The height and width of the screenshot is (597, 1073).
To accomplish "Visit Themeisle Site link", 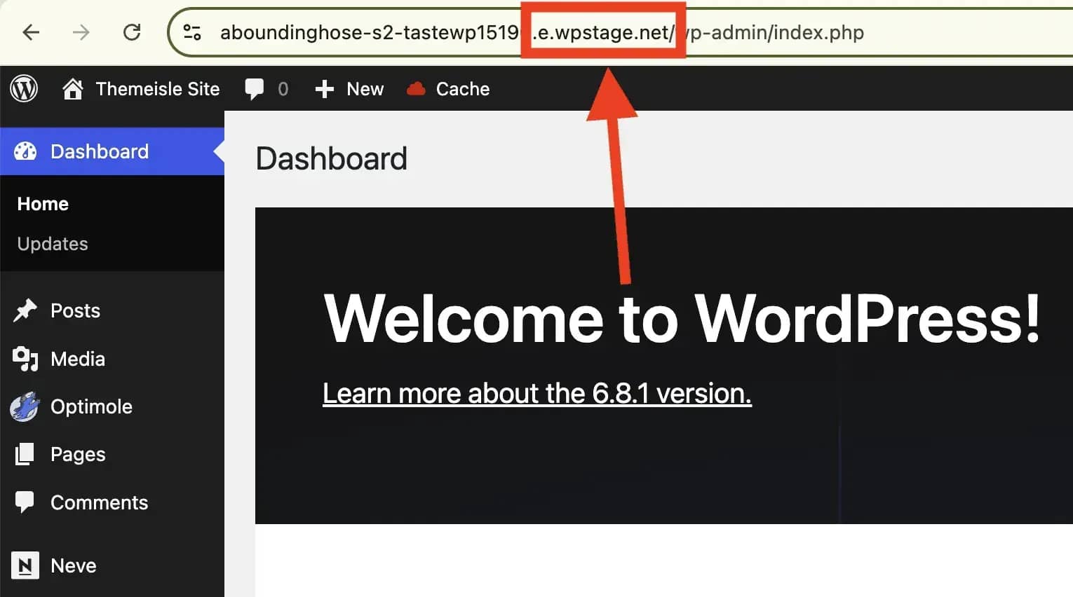I will click(158, 89).
